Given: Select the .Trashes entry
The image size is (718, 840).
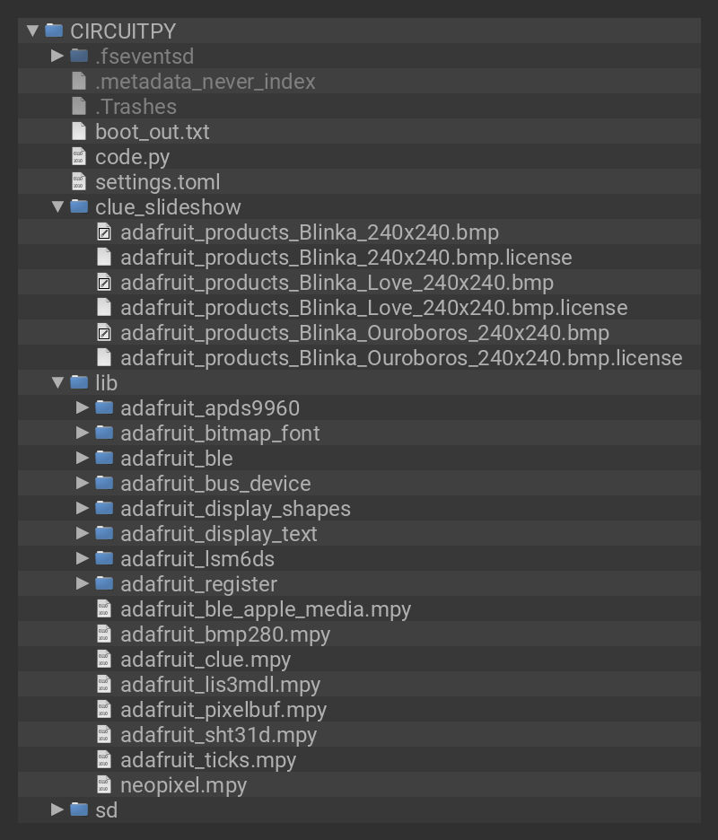Looking at the screenshot, I should tap(136, 107).
